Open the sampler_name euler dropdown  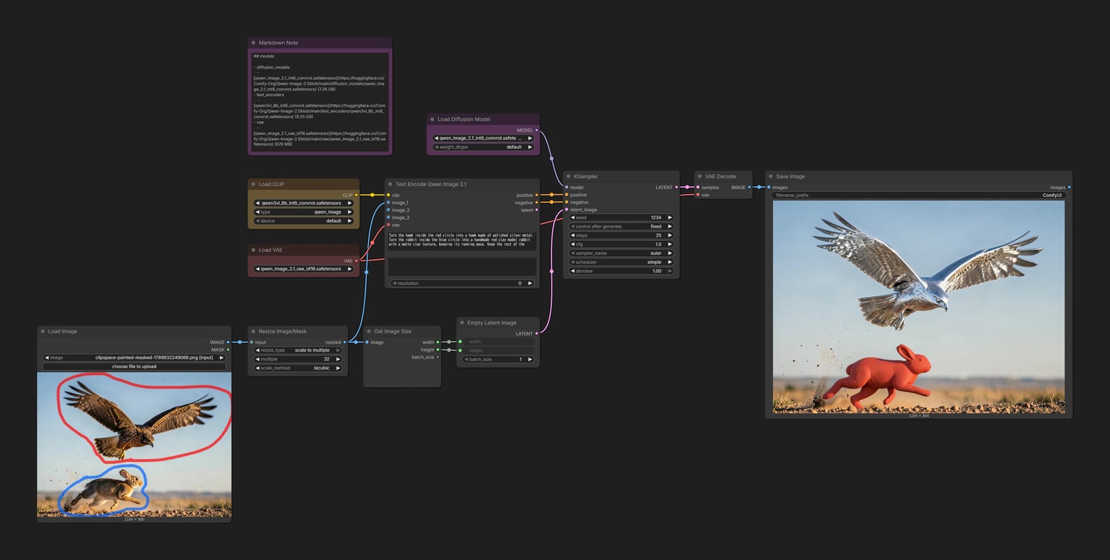pyautogui.click(x=621, y=253)
